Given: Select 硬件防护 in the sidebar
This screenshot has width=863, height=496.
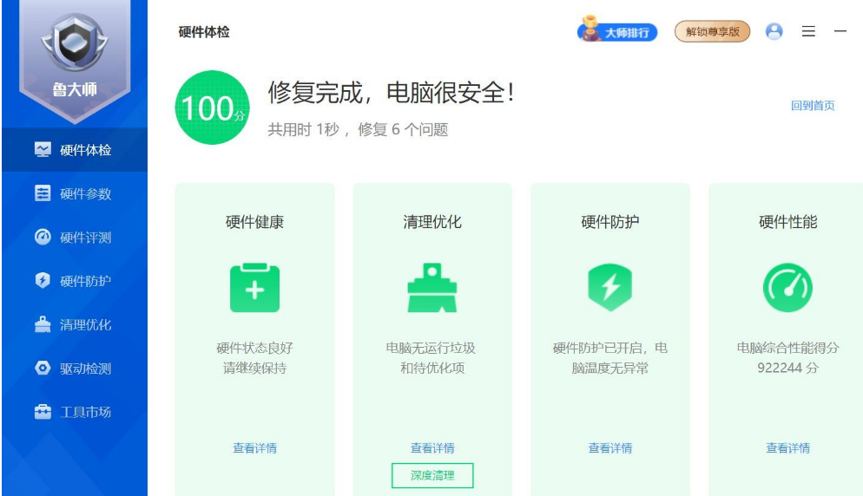Looking at the screenshot, I should tap(75, 280).
